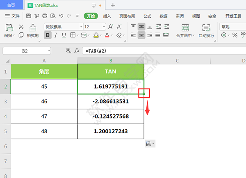Toggle horizontal center alignment
246x178 pixels.
point(141,35)
